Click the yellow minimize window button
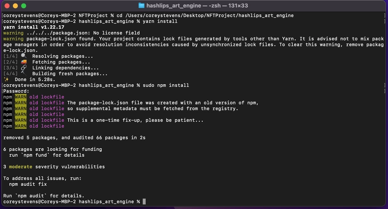 coord(16,6)
